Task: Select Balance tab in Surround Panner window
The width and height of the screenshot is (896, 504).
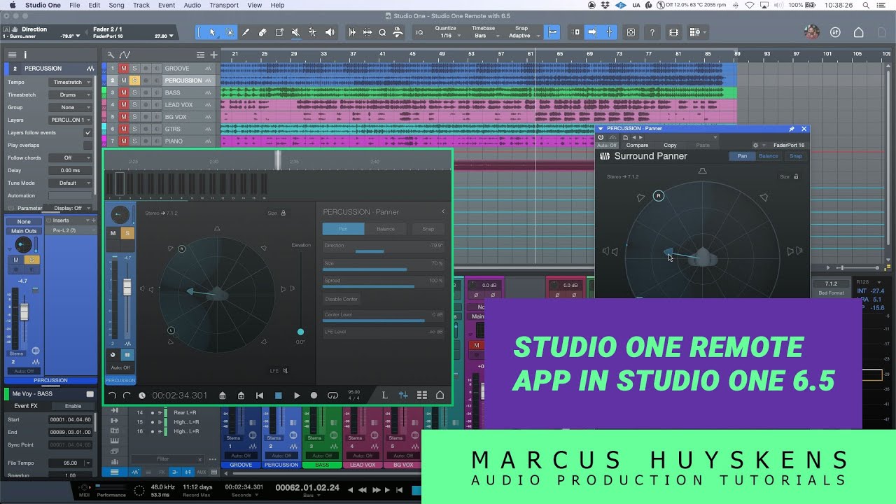Action: (769, 156)
